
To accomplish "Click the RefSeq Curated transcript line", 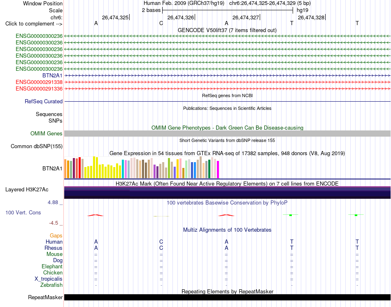I will (x=227, y=102).
